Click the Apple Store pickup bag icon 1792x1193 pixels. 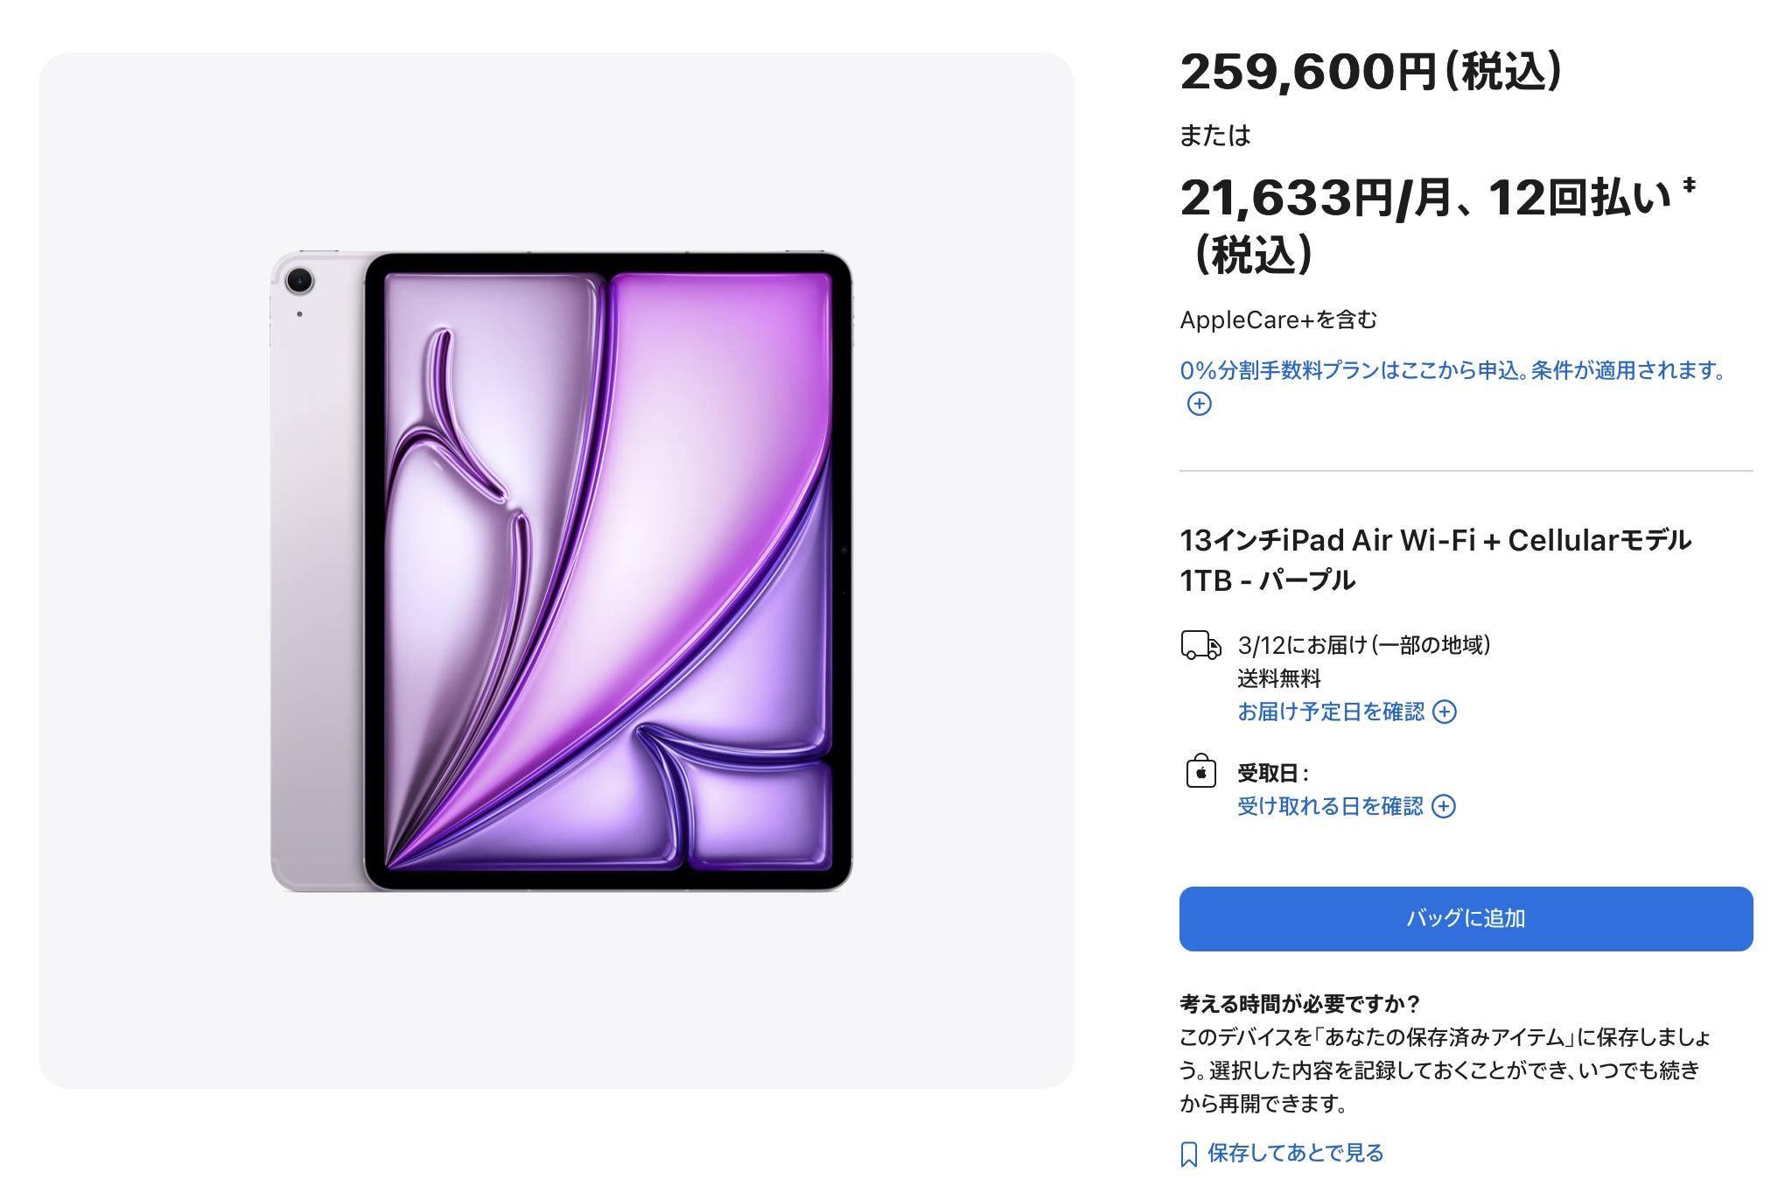(1200, 771)
